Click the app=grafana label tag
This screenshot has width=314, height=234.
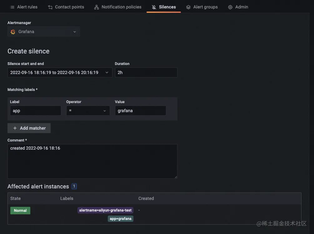121,219
